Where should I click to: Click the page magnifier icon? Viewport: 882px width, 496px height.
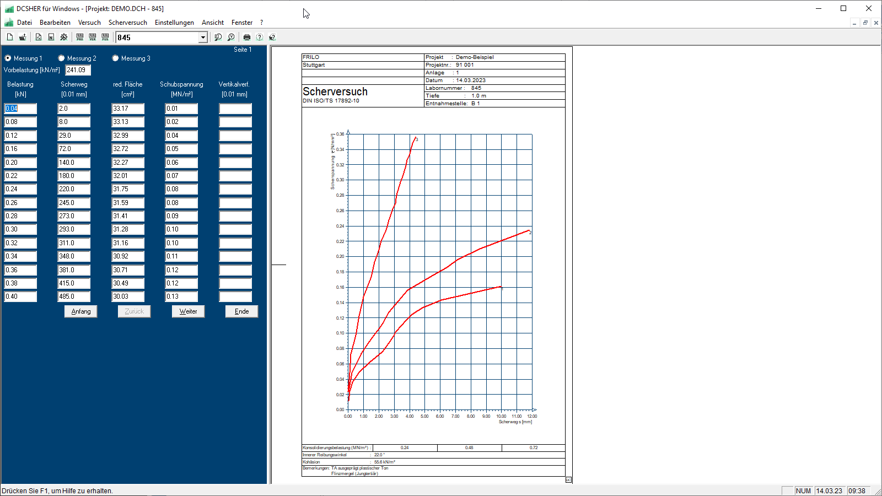tap(218, 37)
